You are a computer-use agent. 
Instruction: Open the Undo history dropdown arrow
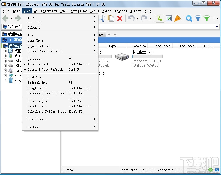click(x=138, y=18)
